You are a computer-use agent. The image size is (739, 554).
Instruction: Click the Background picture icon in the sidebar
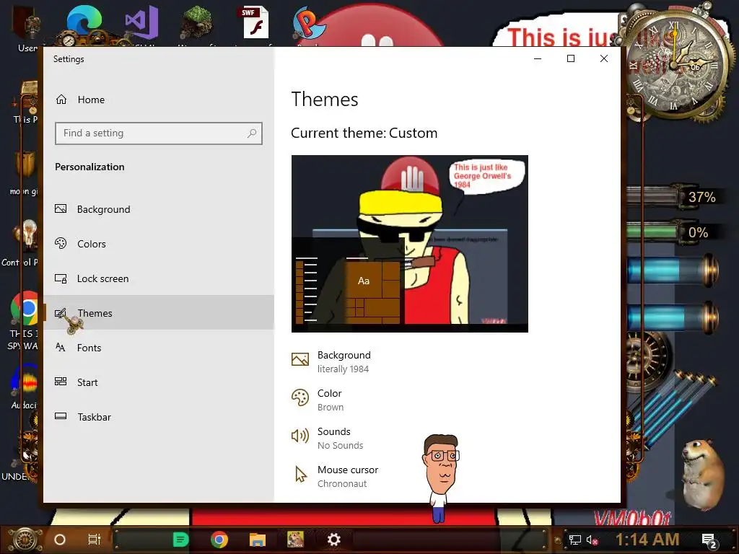61,208
